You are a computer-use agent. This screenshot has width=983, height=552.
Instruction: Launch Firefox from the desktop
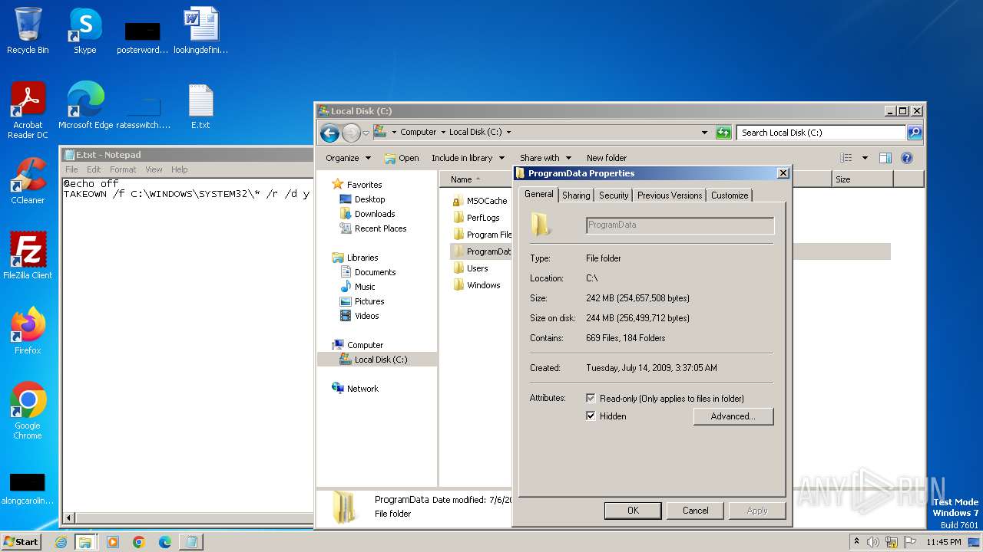click(28, 331)
